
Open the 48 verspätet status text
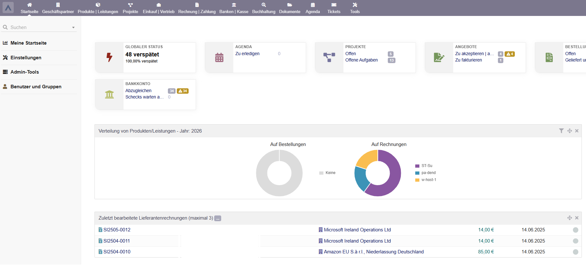[142, 55]
